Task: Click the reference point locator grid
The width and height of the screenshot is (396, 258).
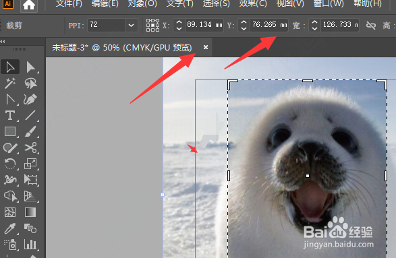Action: tap(152, 25)
